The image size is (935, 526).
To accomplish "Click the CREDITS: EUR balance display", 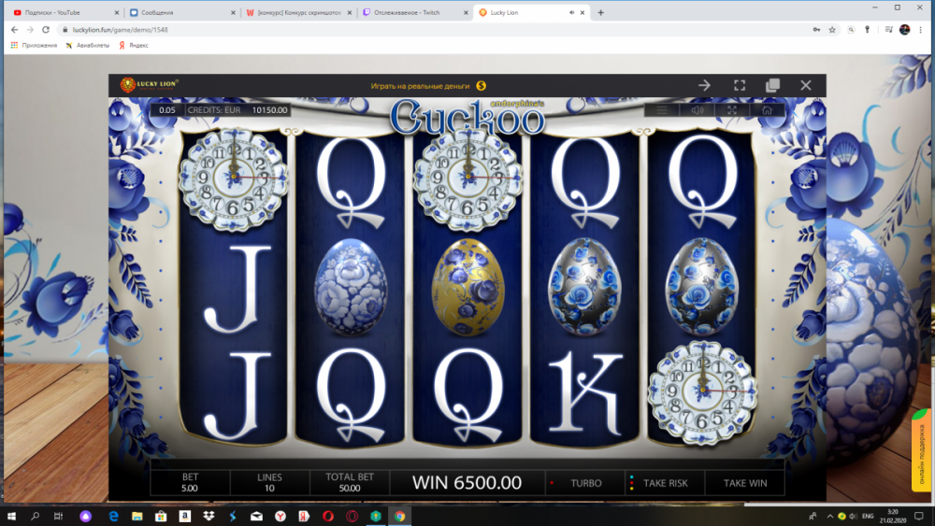I will pyautogui.click(x=237, y=110).
